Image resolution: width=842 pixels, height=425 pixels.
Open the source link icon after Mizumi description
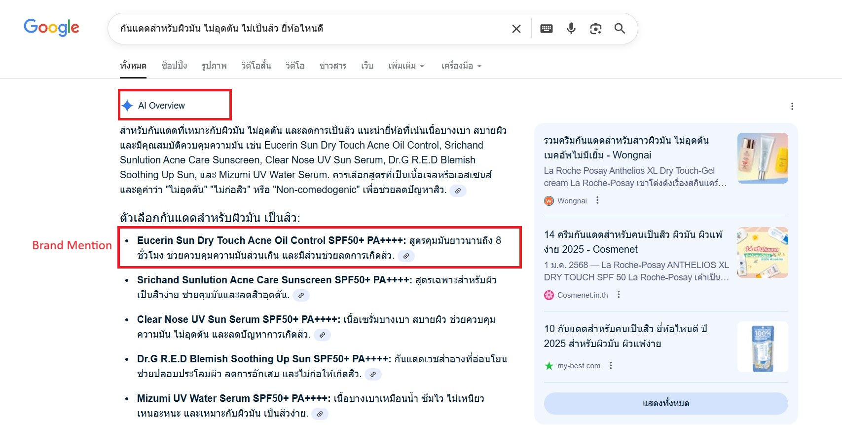pyautogui.click(x=320, y=414)
